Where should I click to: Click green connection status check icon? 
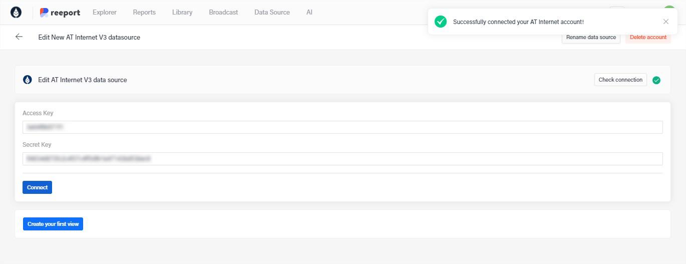click(656, 80)
